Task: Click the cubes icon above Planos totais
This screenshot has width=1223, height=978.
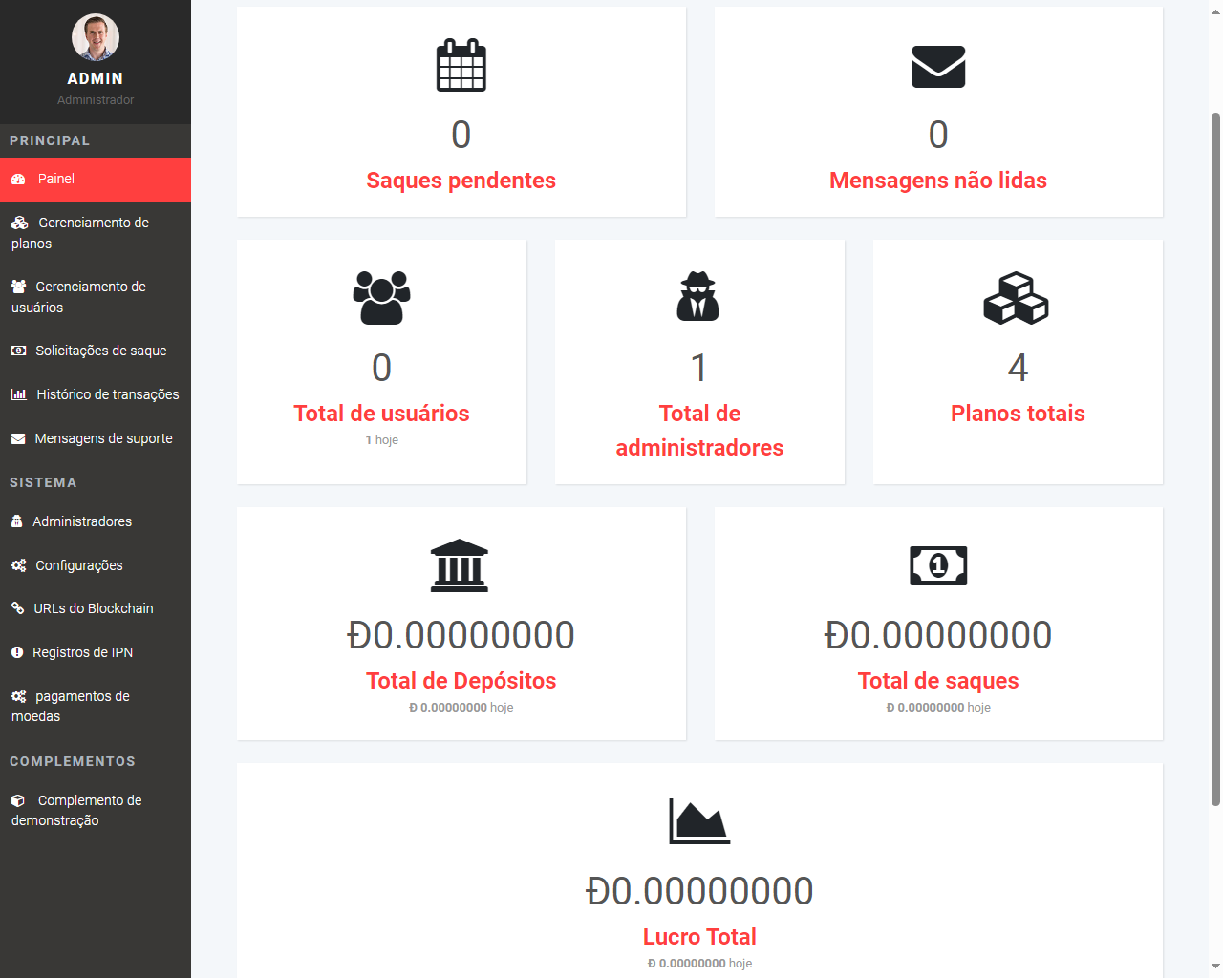Action: pos(1017,298)
